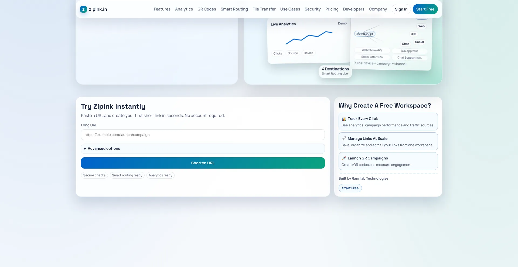Open Developers in the navbar
This screenshot has width=518, height=267.
coord(354,9)
